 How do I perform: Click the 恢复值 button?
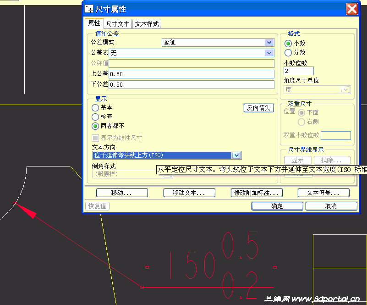[x=98, y=206]
